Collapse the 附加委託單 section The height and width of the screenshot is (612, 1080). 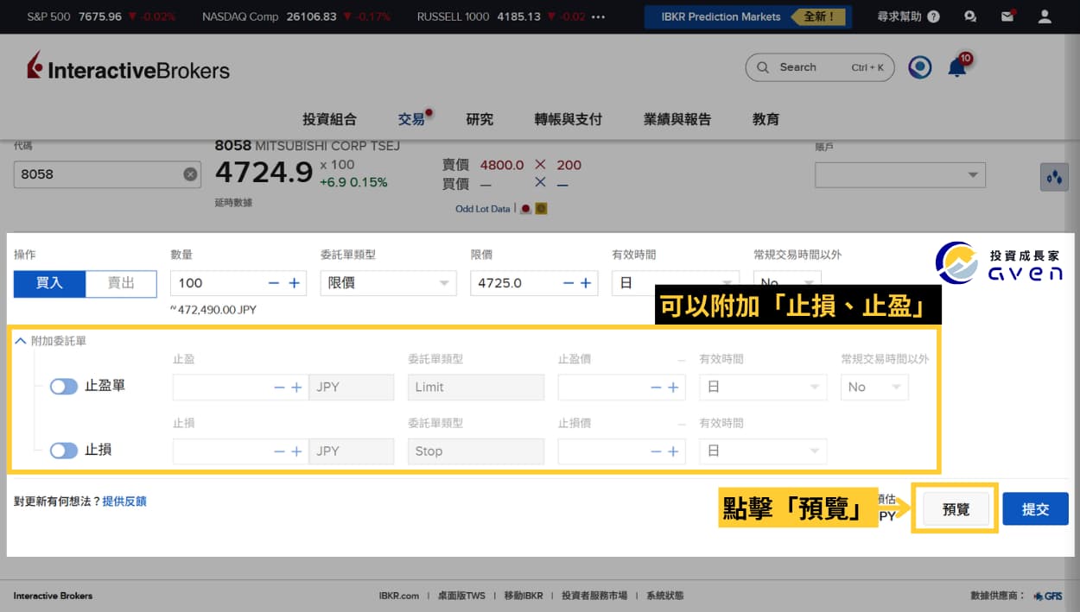[x=21, y=341]
